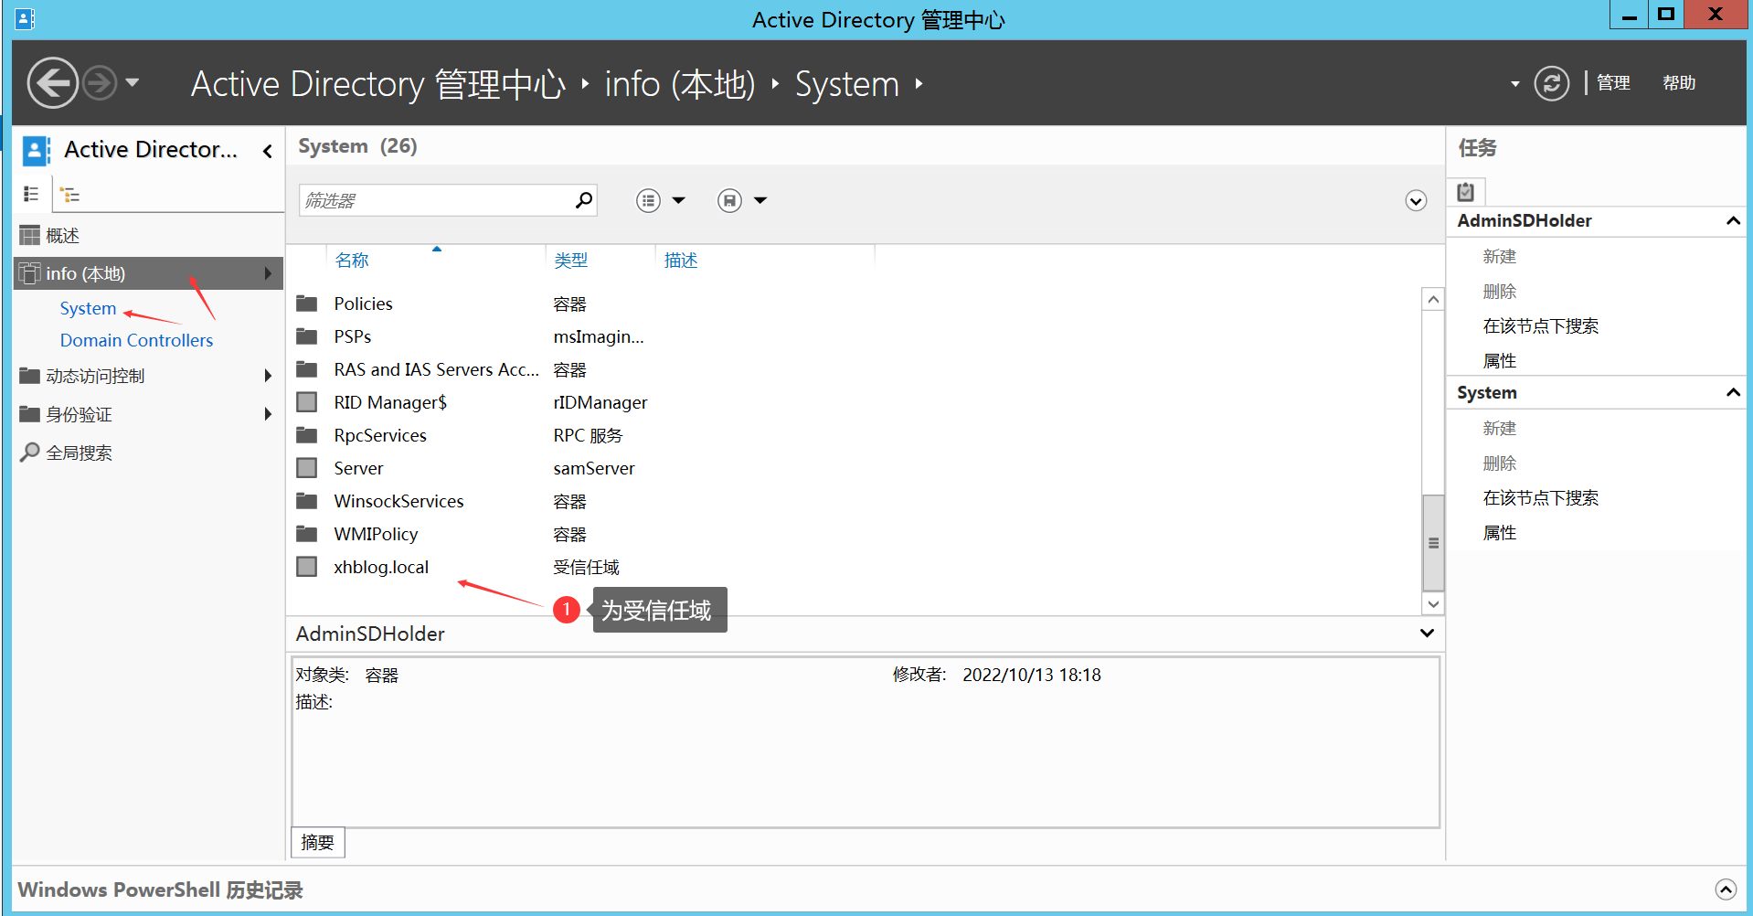Select the 摘要 summary tab
1753x916 pixels.
coord(318,842)
